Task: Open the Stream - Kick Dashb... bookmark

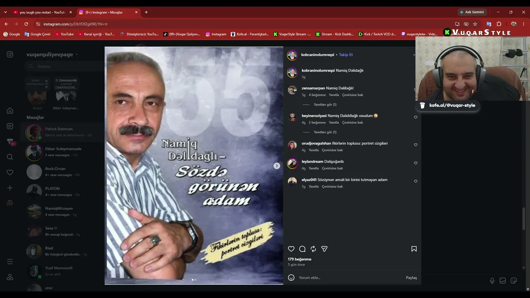Action: (x=335, y=34)
